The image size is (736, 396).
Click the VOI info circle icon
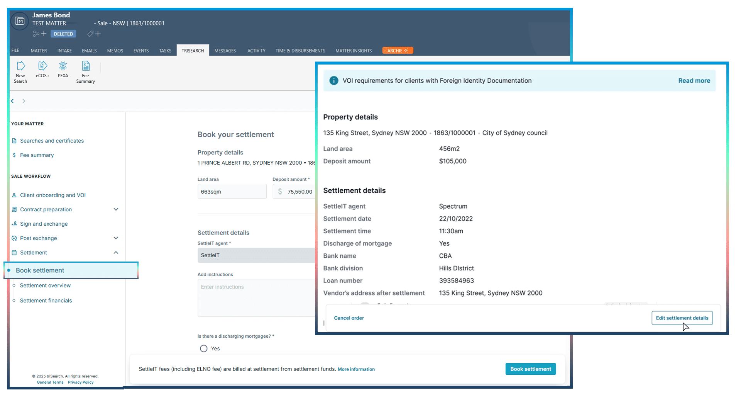(333, 81)
